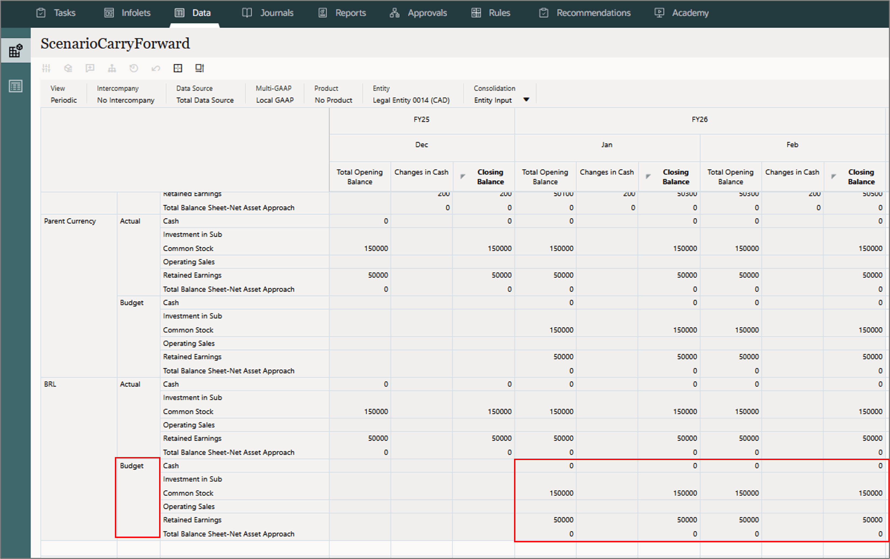Click the Entity Legal Entity 0014 selector

(x=411, y=100)
